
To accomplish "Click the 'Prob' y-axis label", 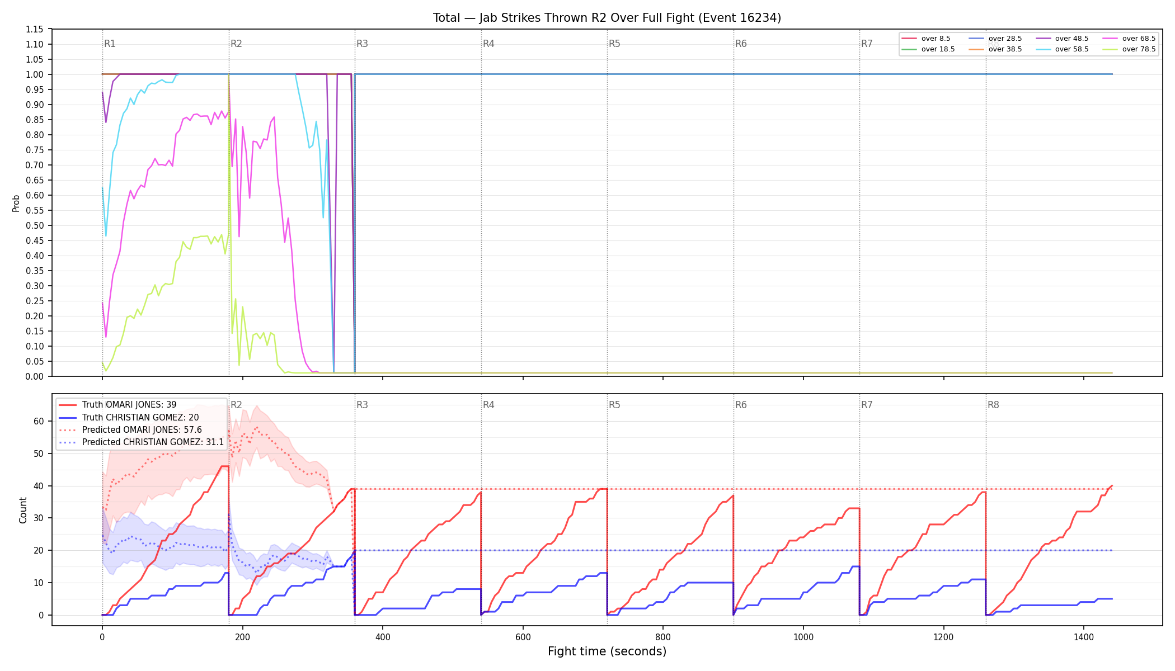I will click(16, 203).
